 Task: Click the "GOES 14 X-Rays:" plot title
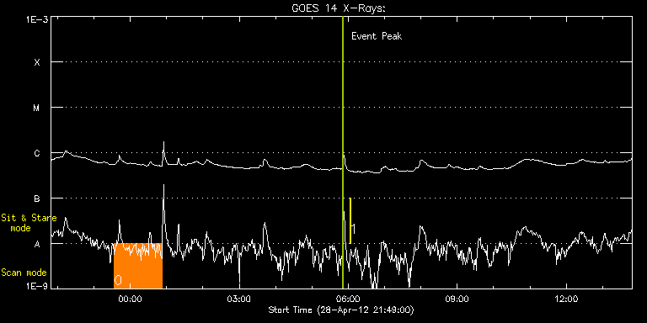tap(339, 8)
